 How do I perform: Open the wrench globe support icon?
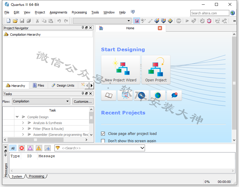(x=141, y=95)
